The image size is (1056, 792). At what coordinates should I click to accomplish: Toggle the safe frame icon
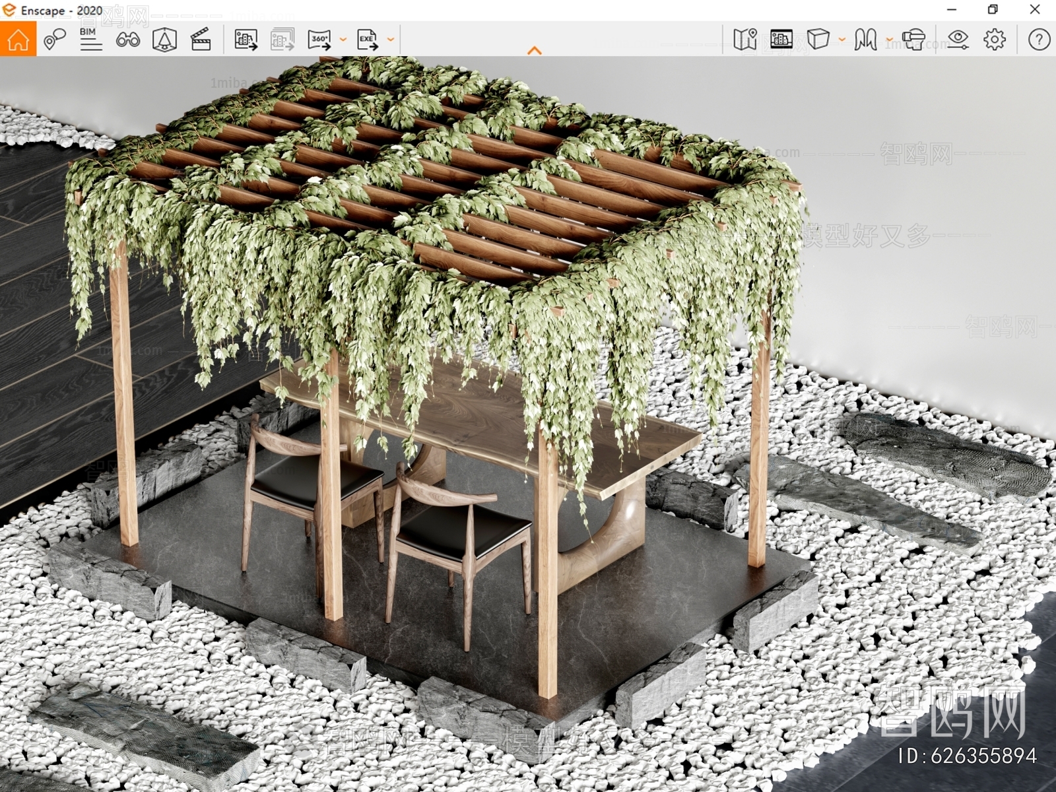click(781, 40)
